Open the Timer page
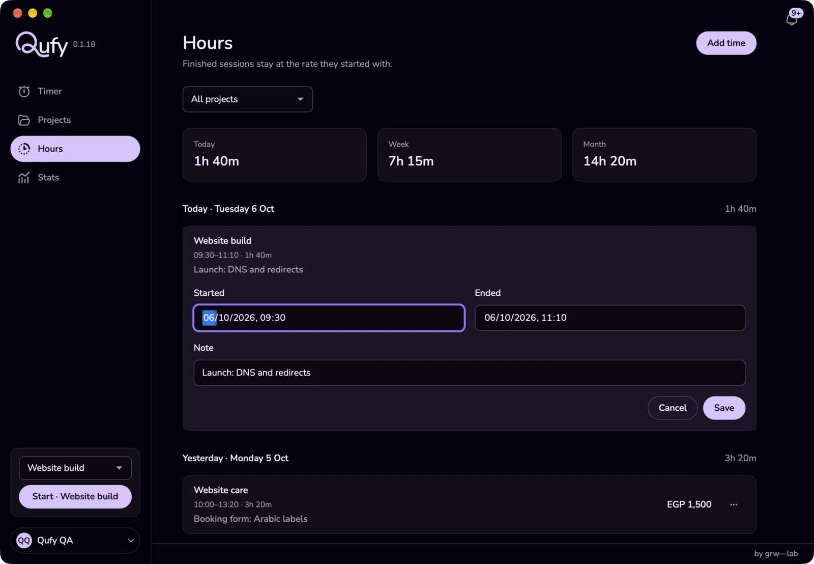Screen dimensions: 814x564 pos(75,91)
